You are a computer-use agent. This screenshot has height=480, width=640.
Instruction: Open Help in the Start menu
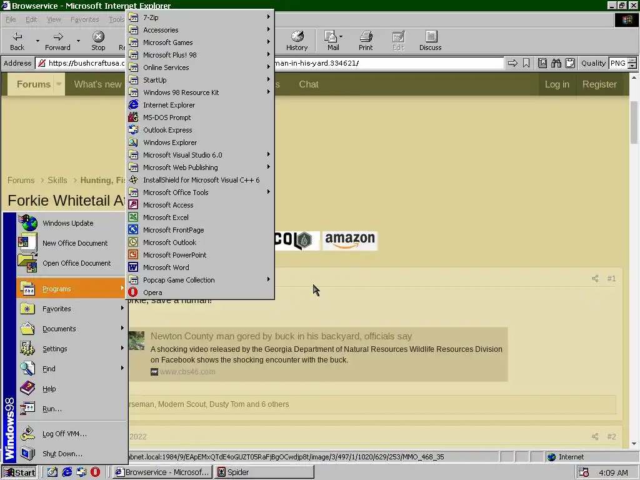(71, 389)
